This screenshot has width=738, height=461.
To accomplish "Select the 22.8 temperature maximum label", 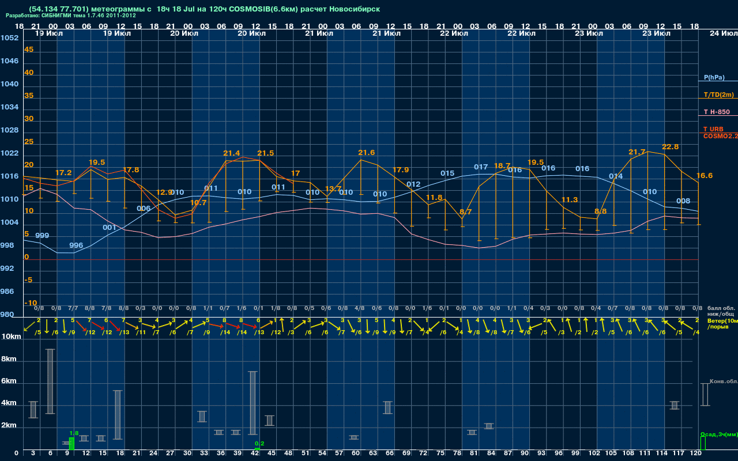I will (670, 147).
